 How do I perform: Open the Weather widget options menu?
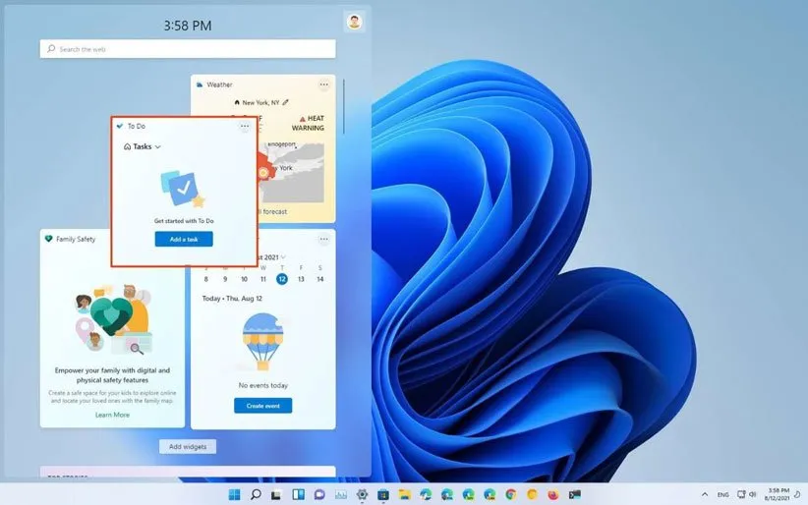point(323,84)
